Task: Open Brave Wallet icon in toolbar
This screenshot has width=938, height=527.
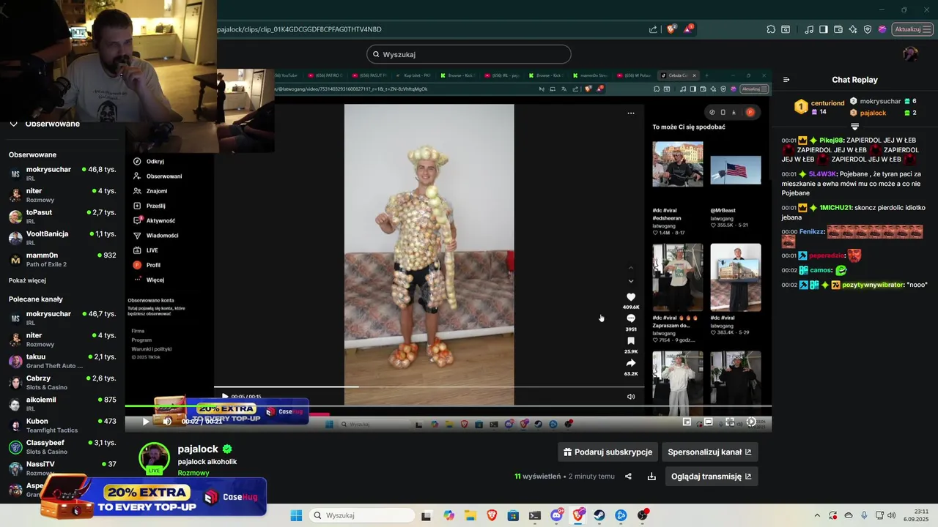Action: 838,29
